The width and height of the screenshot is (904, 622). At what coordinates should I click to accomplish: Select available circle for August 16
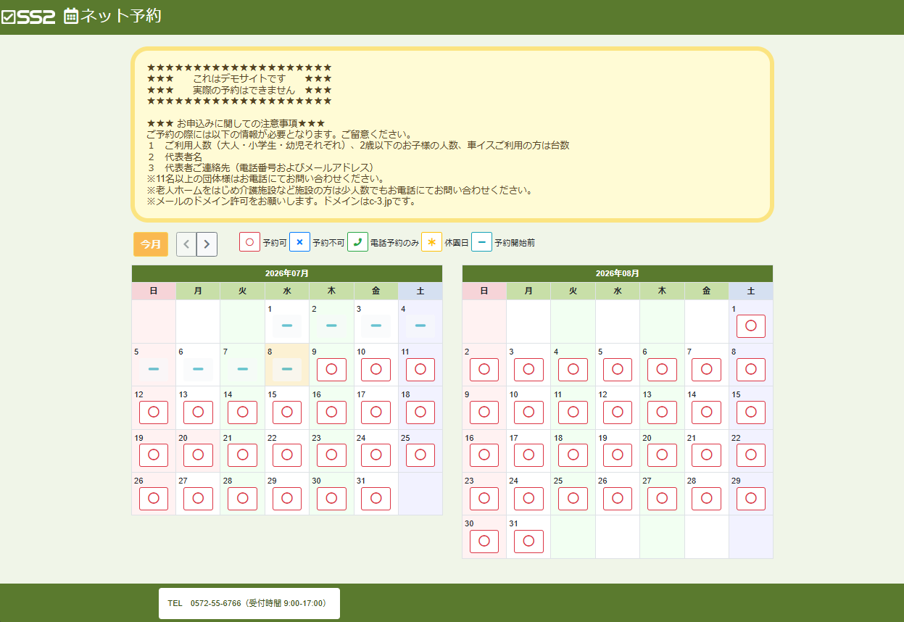click(484, 455)
